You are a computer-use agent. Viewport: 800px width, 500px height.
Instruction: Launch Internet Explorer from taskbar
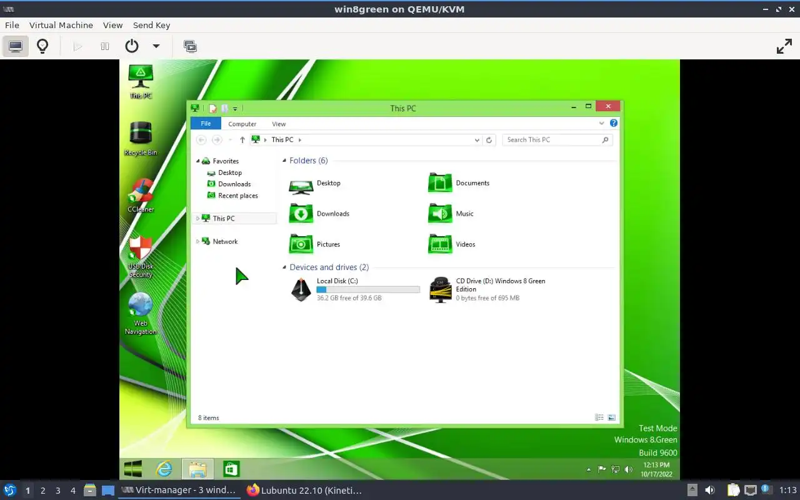[x=164, y=469]
